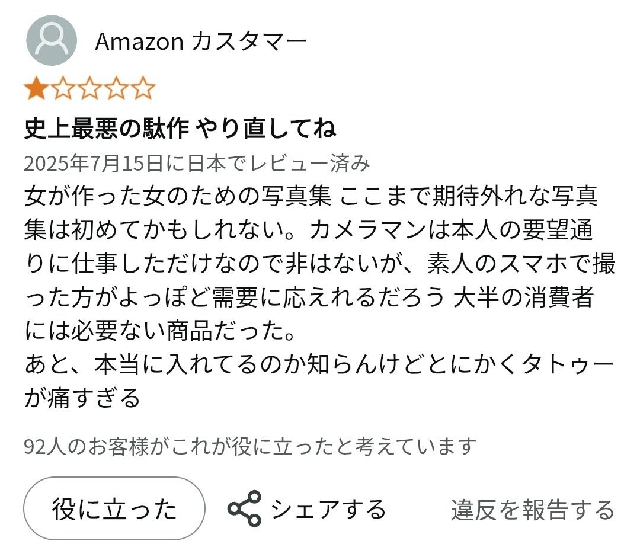640x560 pixels.
Task: Click the review line starting 女が作った女のための写真集
Action: click(311, 196)
